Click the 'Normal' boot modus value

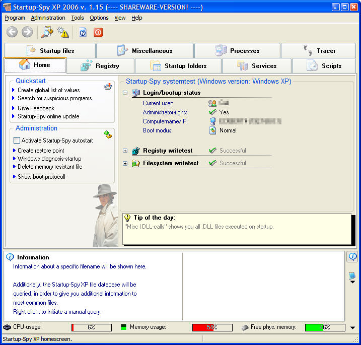tap(228, 130)
